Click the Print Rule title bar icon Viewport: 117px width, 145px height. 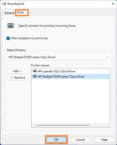pos(4,4)
